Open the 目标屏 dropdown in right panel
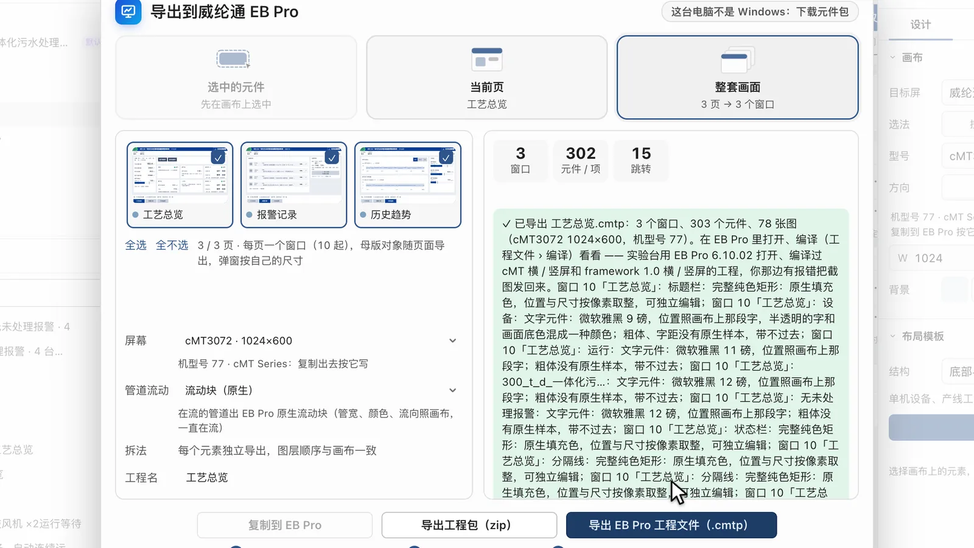The height and width of the screenshot is (548, 974). tap(958, 93)
